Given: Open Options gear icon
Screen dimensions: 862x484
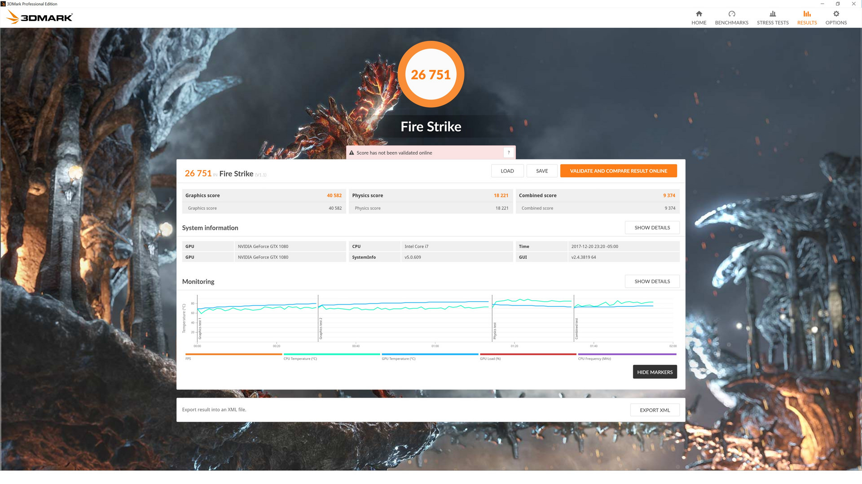Looking at the screenshot, I should pos(836,14).
